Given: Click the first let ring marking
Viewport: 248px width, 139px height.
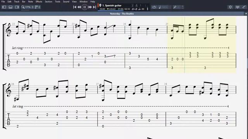Looking at the screenshot, I should [17, 48].
